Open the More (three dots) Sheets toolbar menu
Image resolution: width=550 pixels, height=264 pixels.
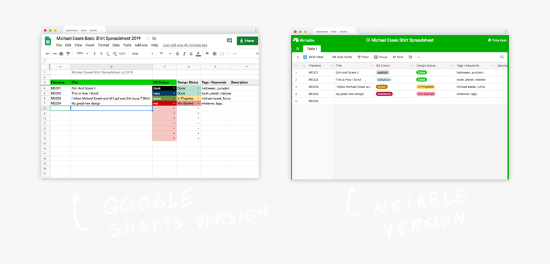[235, 54]
